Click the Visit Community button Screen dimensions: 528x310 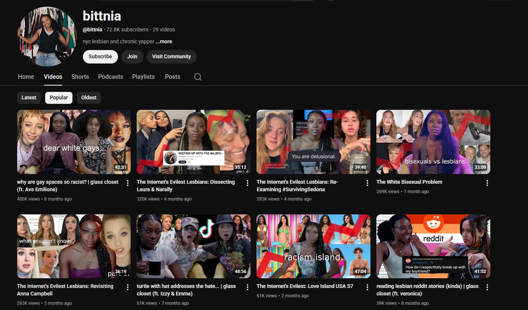pos(171,56)
